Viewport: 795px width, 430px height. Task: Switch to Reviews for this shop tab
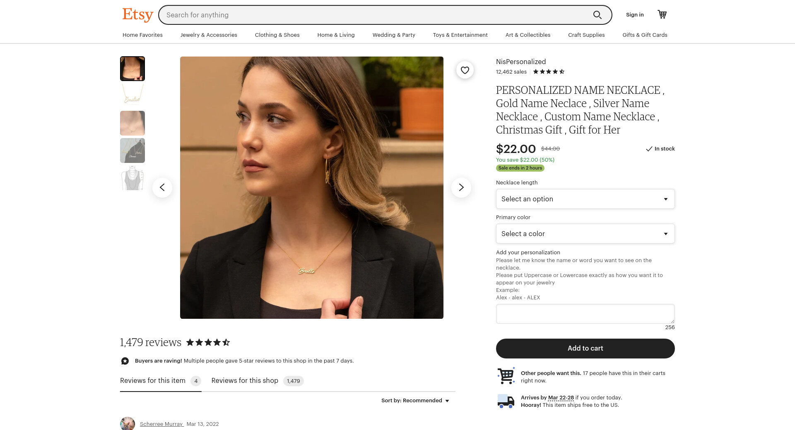click(x=258, y=381)
